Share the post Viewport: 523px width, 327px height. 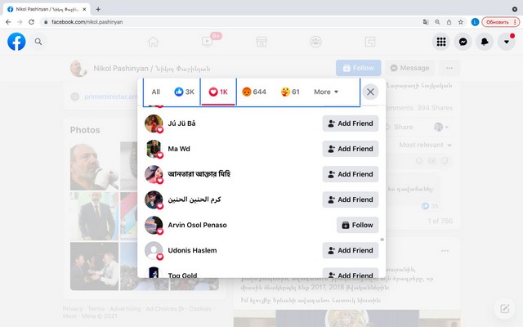tap(400, 128)
